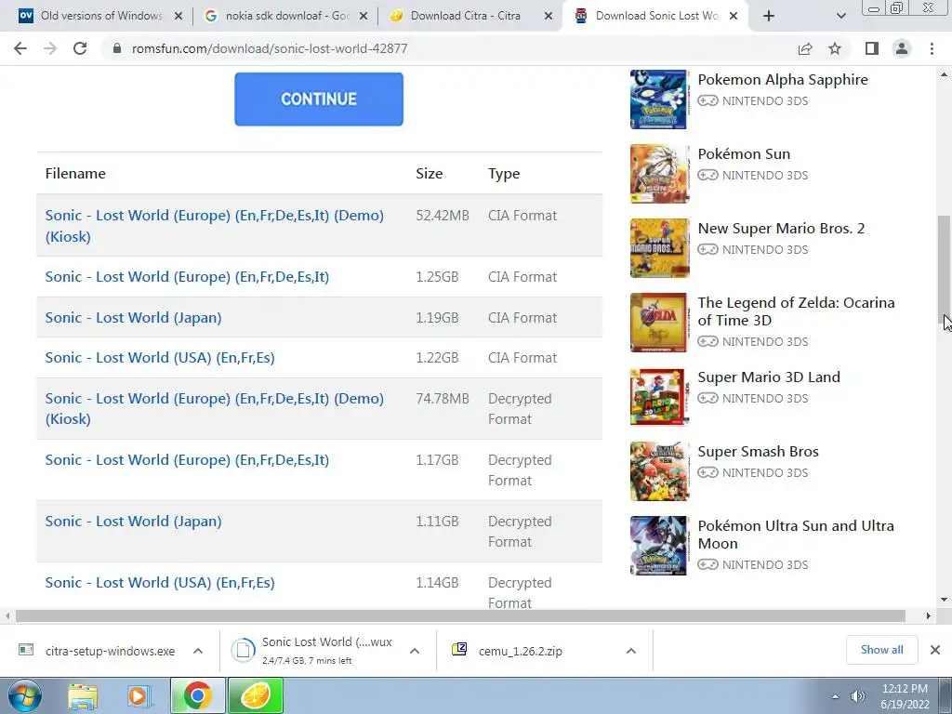Reload the current page
The image size is (952, 714).
tap(80, 48)
